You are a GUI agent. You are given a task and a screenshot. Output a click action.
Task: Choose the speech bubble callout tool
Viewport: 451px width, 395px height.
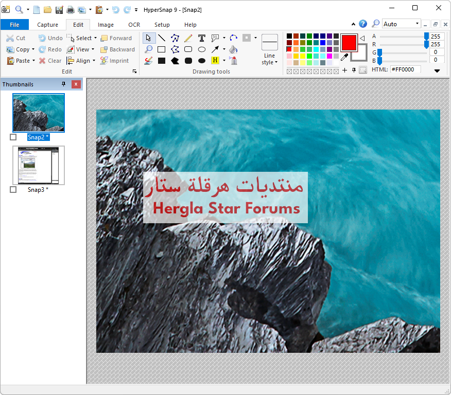pyautogui.click(x=215, y=38)
